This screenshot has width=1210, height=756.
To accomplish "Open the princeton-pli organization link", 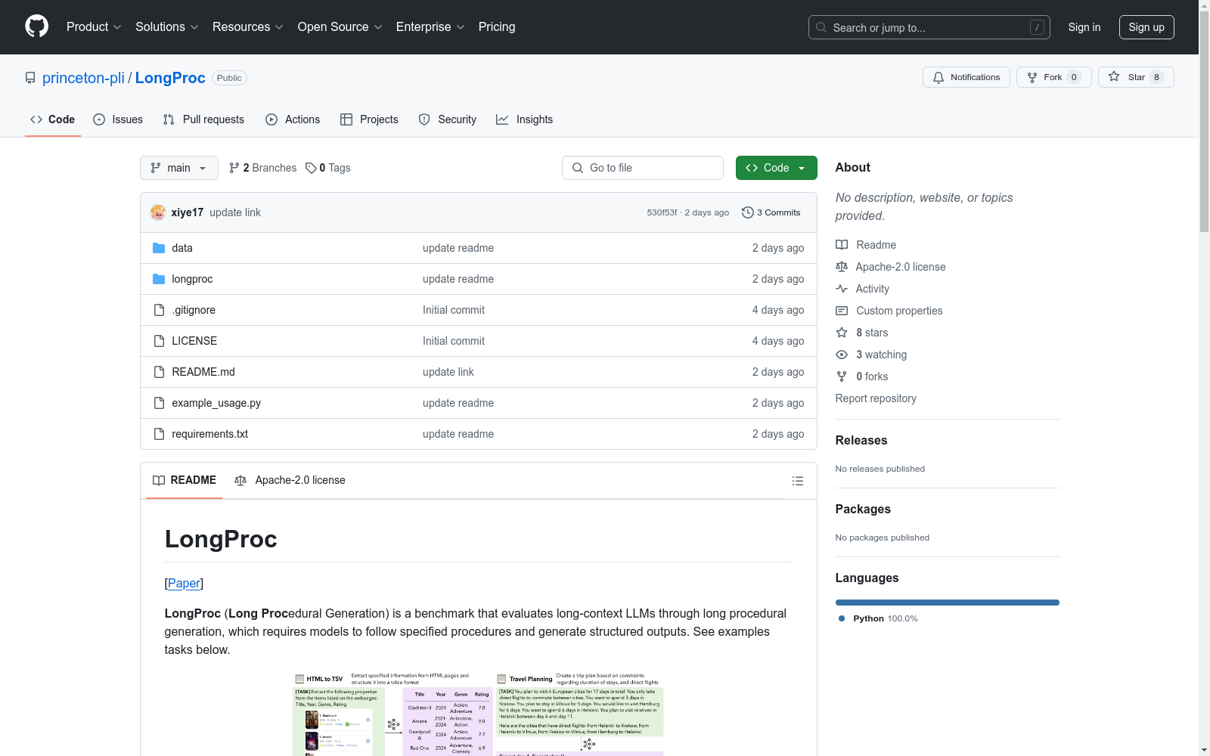I will click(83, 78).
